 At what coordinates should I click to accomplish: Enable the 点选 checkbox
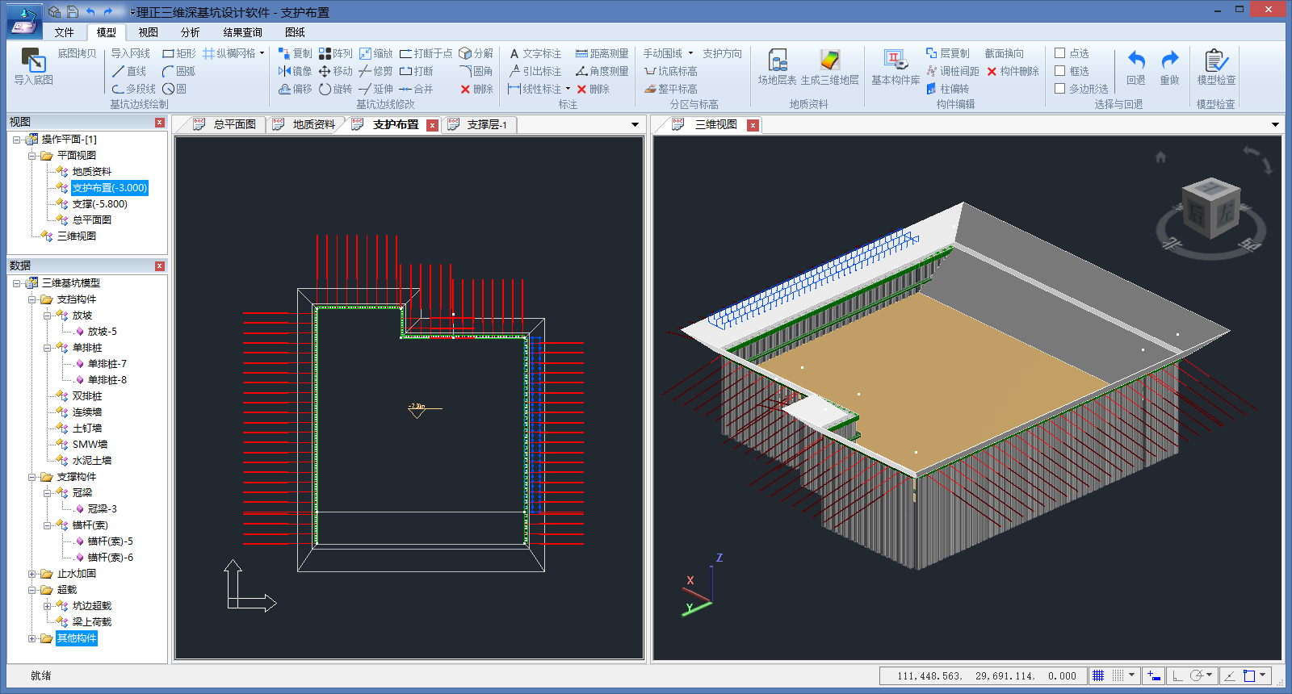(1060, 53)
